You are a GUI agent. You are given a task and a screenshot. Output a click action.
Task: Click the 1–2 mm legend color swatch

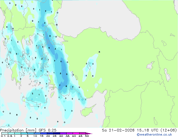18,133
